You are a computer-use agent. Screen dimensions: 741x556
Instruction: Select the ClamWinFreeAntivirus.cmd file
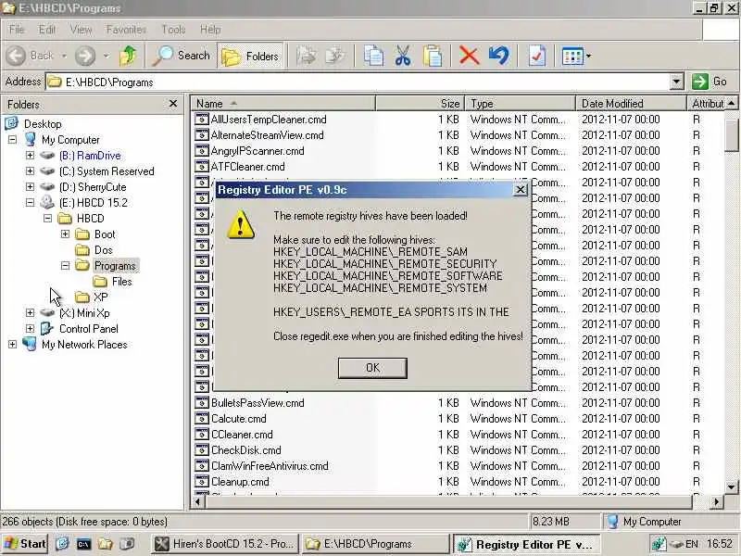(x=270, y=466)
